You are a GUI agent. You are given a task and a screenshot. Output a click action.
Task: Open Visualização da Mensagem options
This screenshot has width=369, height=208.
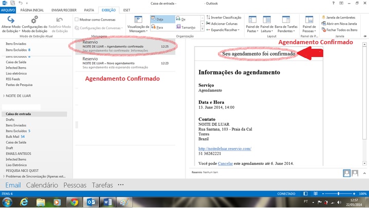[x=137, y=22]
